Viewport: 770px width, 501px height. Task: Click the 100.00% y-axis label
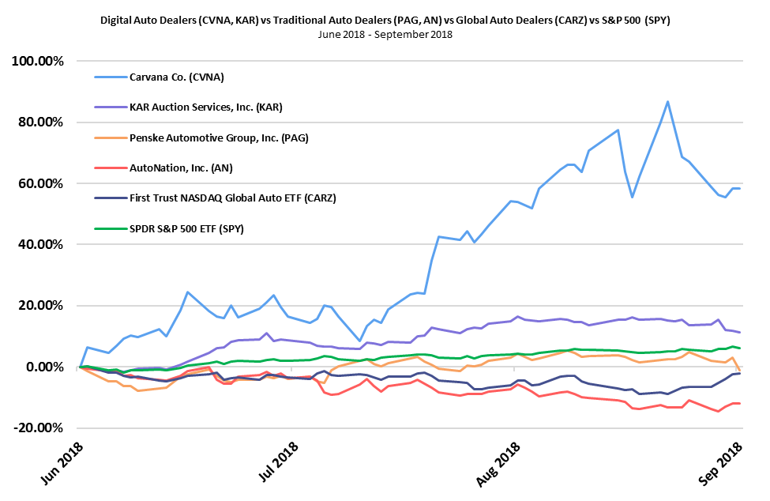pos(38,62)
